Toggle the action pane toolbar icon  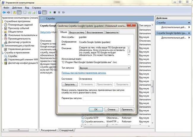click(44, 12)
